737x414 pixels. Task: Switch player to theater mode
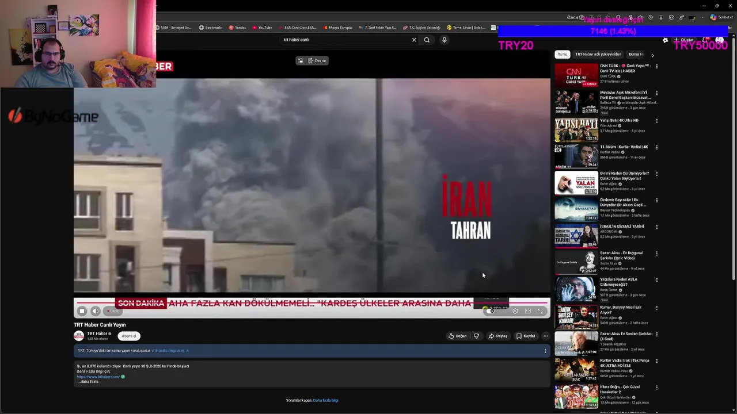click(528, 311)
